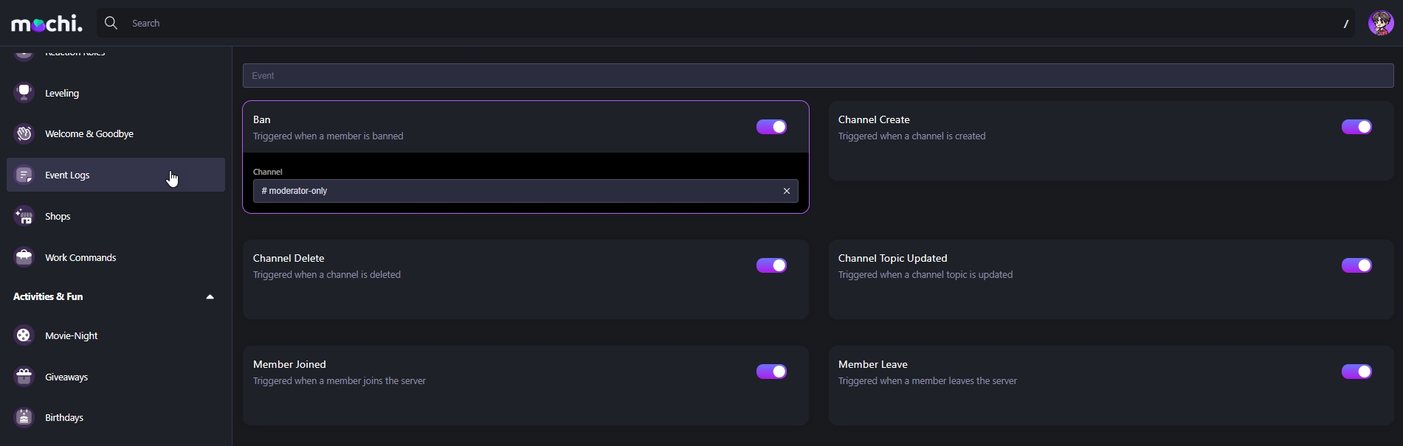Image resolution: width=1403 pixels, height=446 pixels.
Task: Turn off Channel Create logging toggle
Action: pos(1356,127)
